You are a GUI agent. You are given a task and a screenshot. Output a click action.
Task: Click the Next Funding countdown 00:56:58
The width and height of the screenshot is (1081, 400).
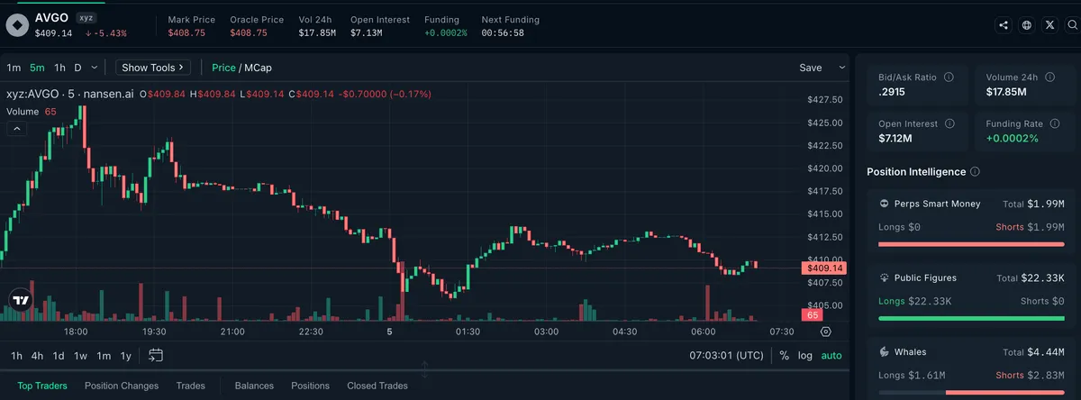pyautogui.click(x=503, y=33)
